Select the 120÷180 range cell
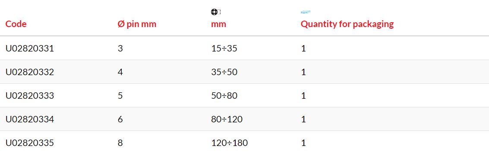This screenshot has height=158, width=489. coord(230,143)
